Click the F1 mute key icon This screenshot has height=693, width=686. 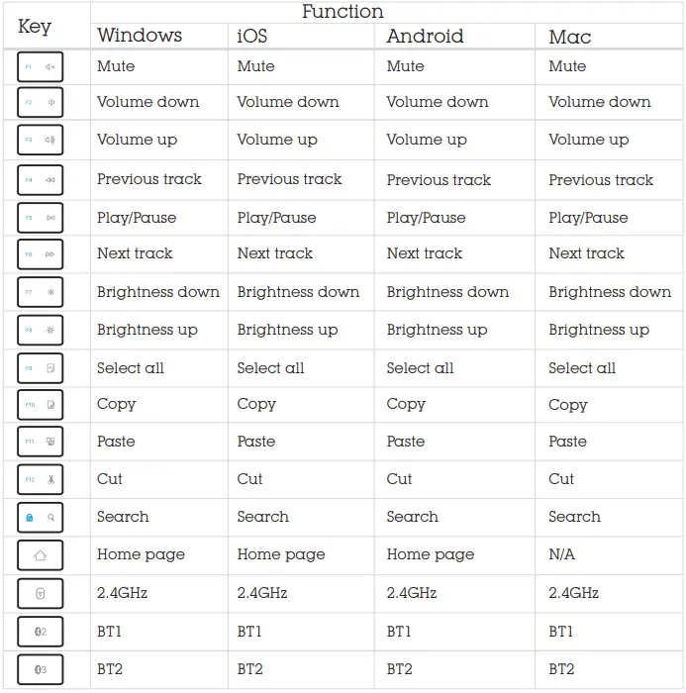[x=40, y=66]
